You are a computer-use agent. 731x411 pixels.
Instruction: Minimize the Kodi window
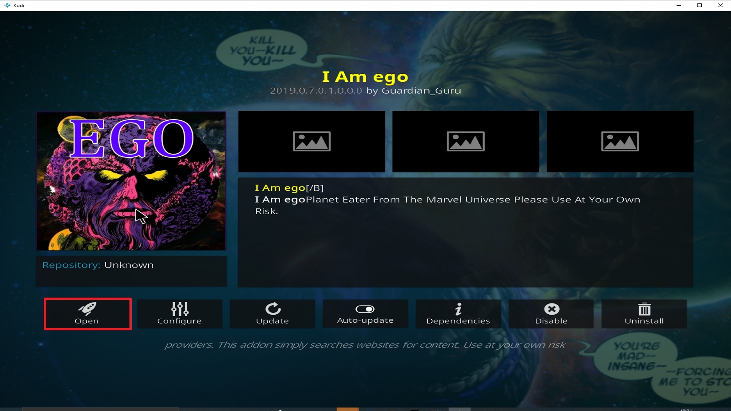[x=679, y=5]
